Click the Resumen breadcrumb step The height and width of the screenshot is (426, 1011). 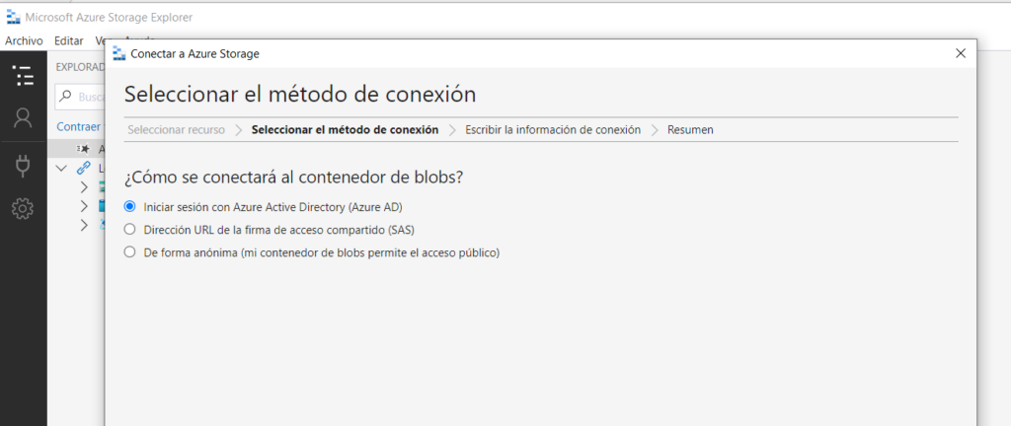[690, 130]
